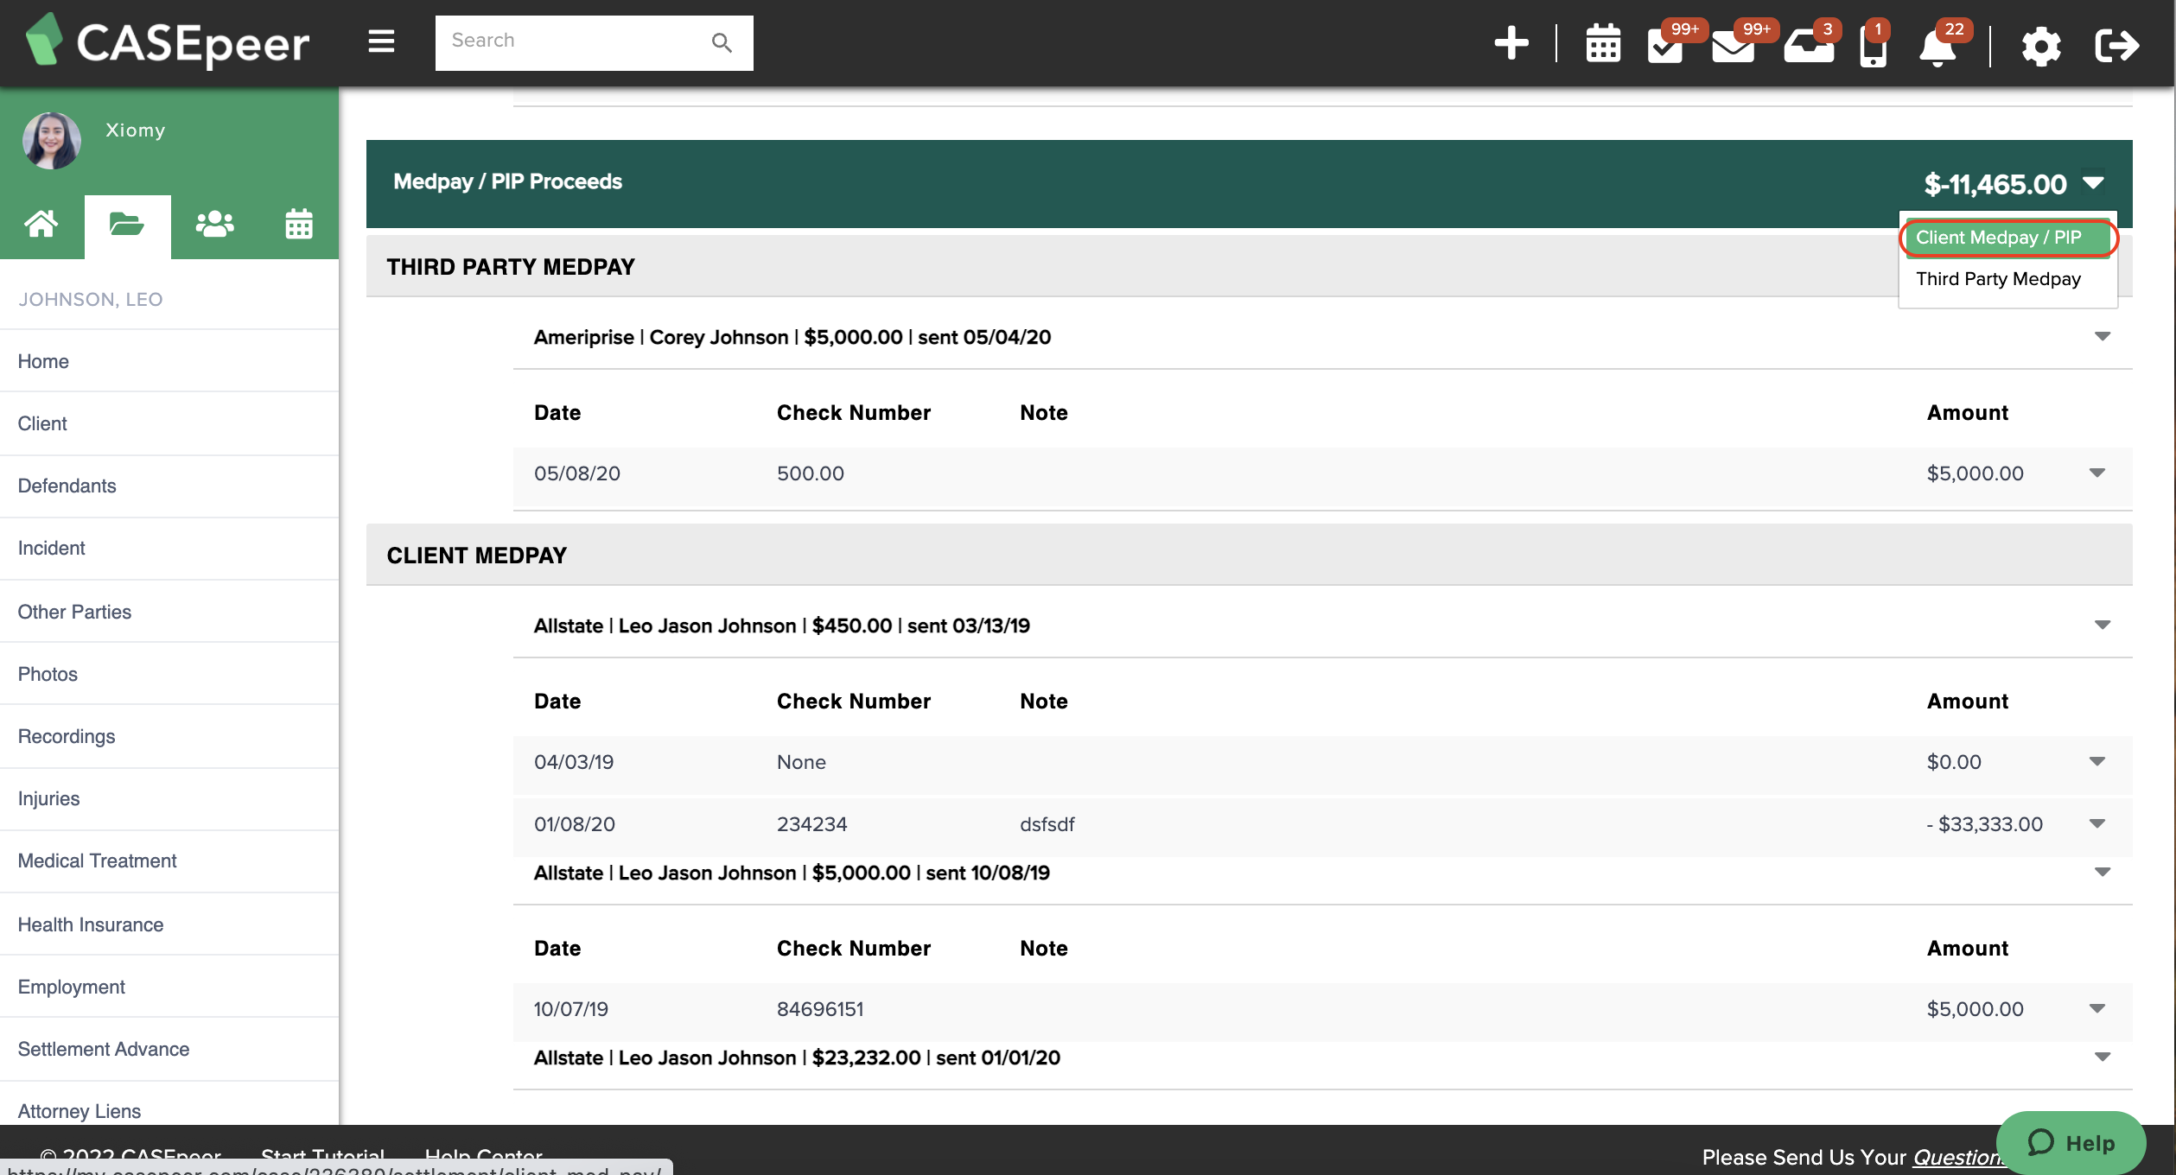
Task: Open the mail envelope icon
Action: pyautogui.click(x=1734, y=45)
